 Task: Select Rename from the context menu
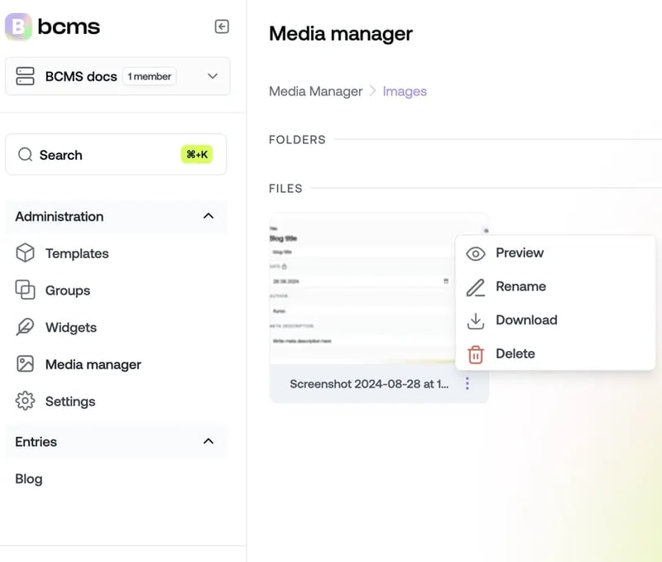[x=520, y=286]
